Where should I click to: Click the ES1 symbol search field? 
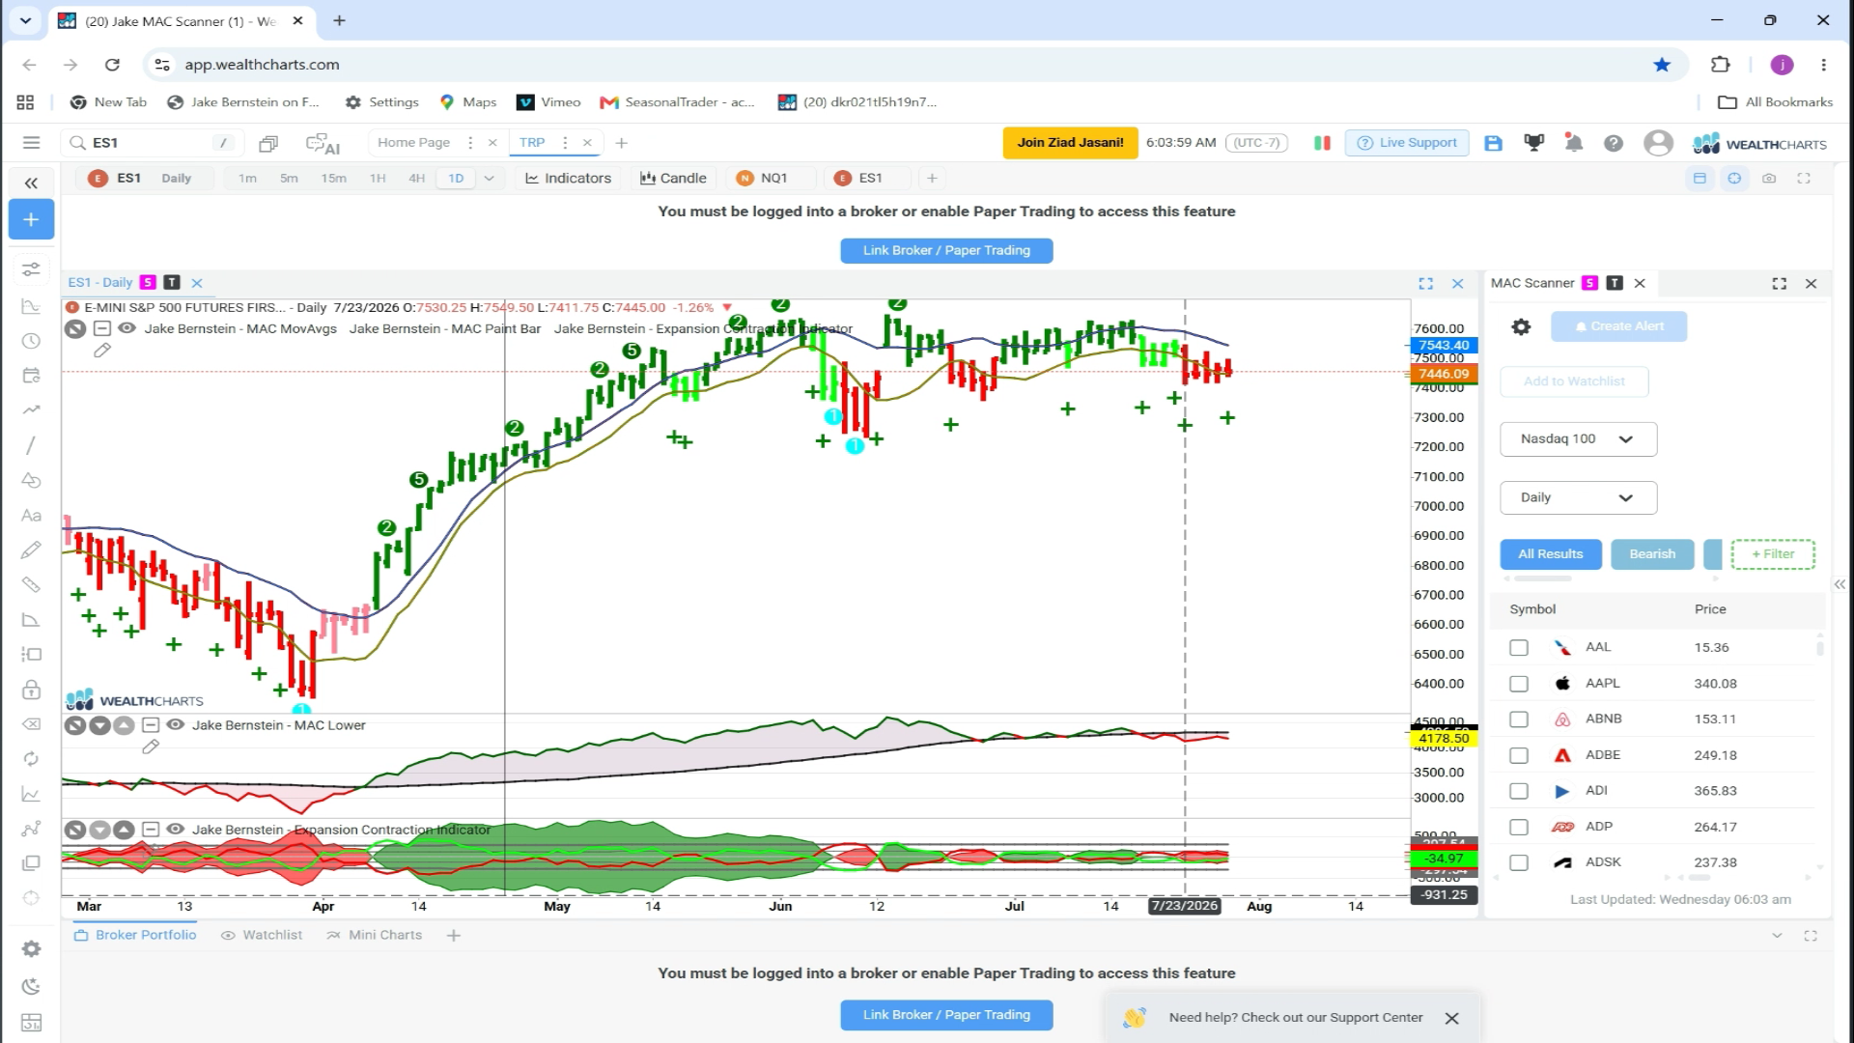151,143
